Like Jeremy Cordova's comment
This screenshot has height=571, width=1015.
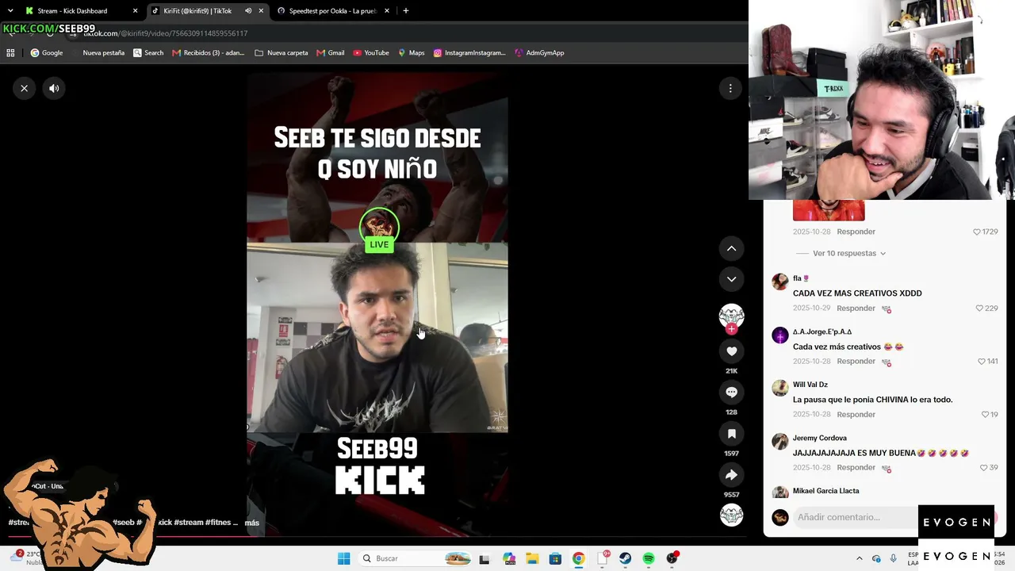pyautogui.click(x=983, y=468)
